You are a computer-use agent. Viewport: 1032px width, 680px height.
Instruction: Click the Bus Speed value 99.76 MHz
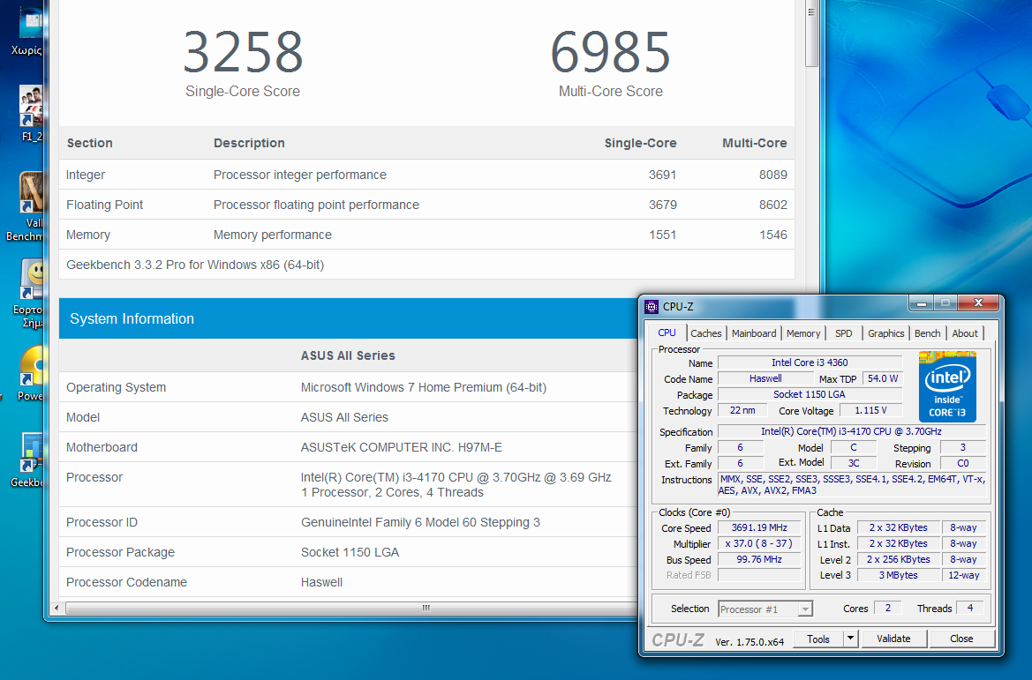tap(759, 559)
